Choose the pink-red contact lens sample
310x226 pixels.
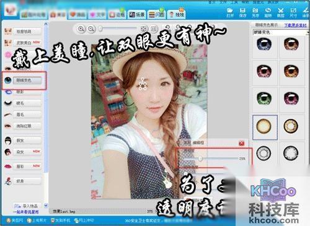pyautogui.click(x=264, y=71)
